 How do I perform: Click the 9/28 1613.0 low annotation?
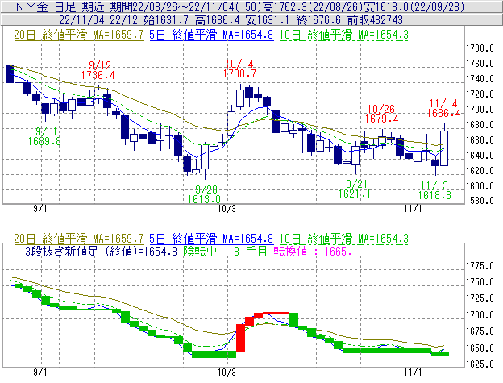tap(204, 194)
